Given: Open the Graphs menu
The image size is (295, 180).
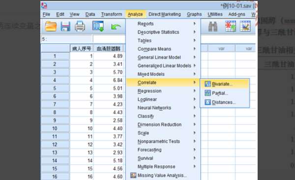Looking at the screenshot, I should click(x=194, y=14).
